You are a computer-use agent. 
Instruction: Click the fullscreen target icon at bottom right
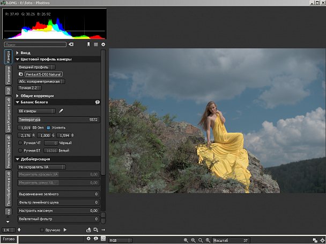(322, 240)
